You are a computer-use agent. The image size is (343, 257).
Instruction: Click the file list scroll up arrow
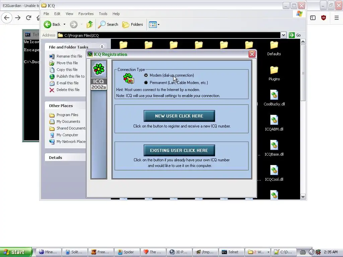303,42
